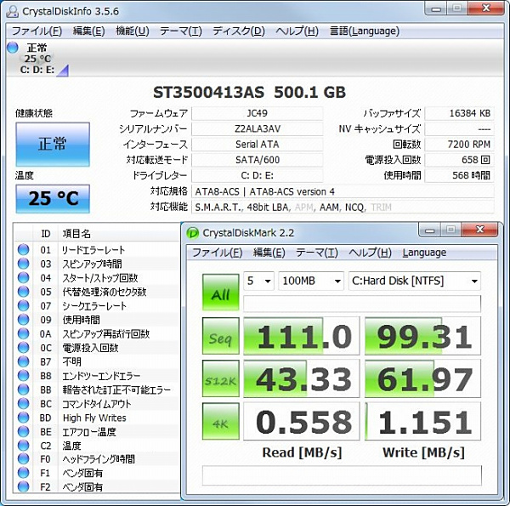Start the 4K random test
510x506 pixels.
click(220, 422)
